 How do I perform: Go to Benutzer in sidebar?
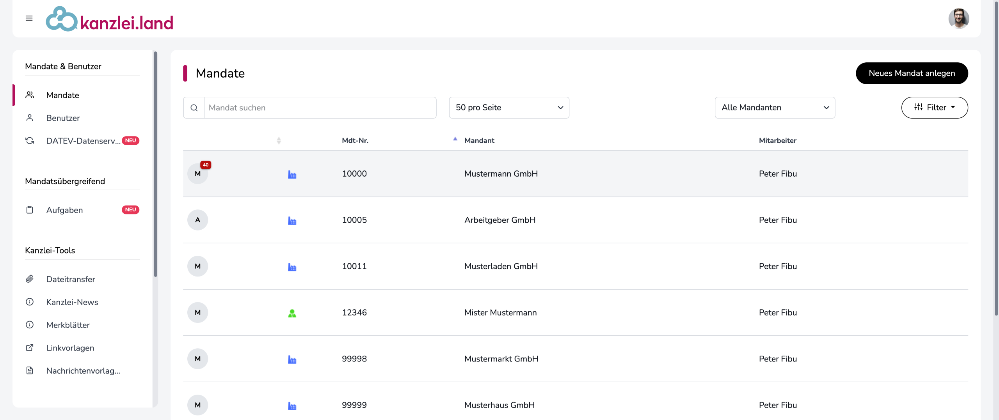(x=63, y=118)
